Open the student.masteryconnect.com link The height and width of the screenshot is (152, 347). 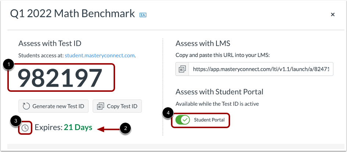tap(100, 55)
